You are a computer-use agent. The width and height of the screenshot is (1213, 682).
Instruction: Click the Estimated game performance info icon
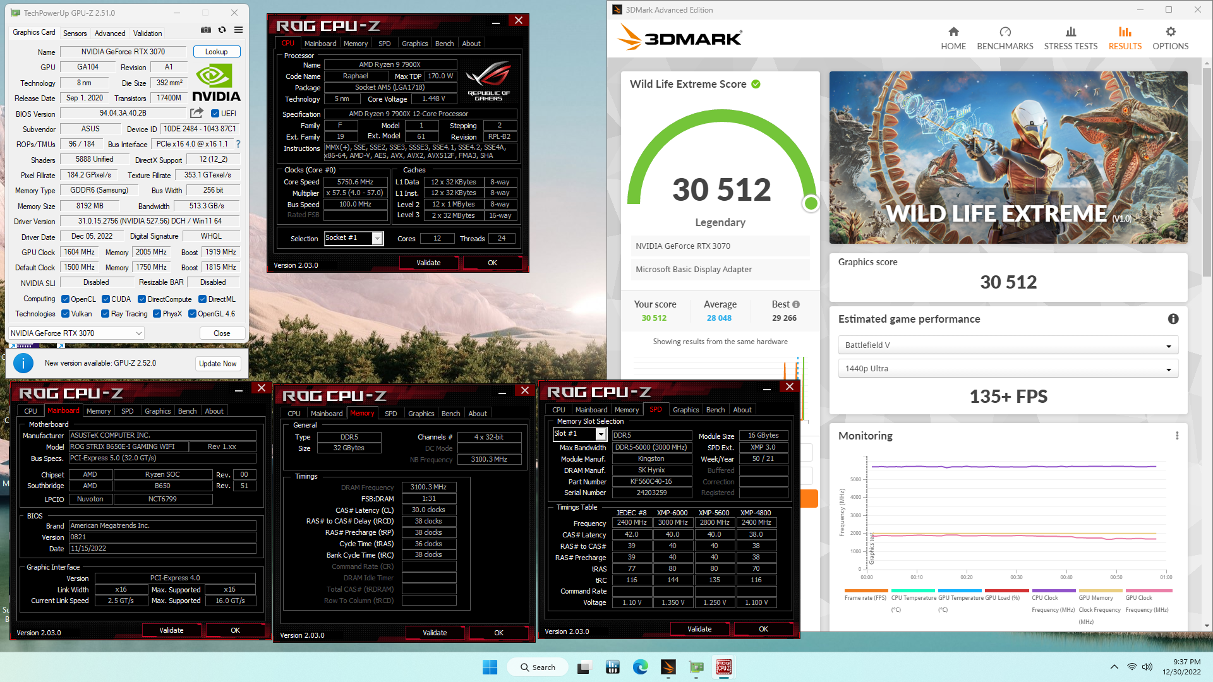pos(1173,319)
